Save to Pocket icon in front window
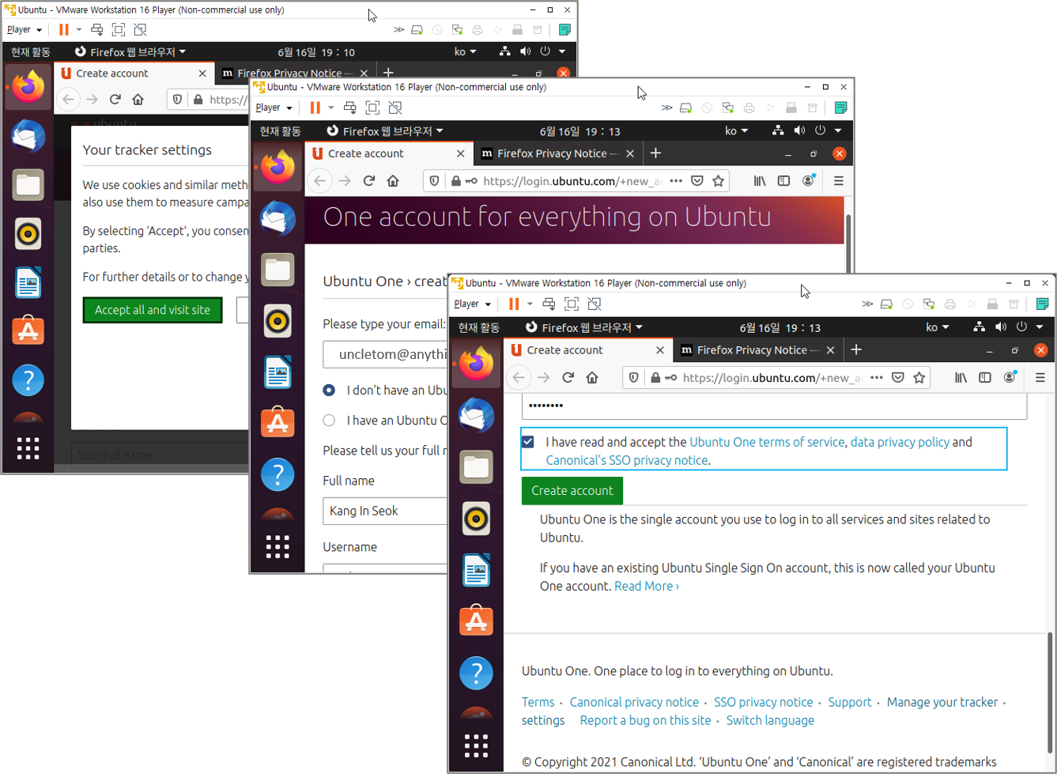 [x=897, y=378]
